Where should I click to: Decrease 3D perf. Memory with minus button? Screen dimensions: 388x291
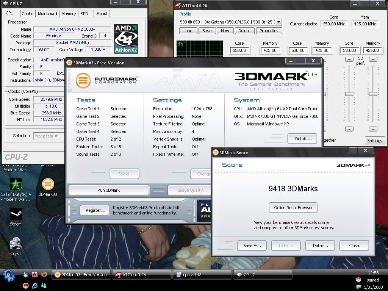[373, 129]
